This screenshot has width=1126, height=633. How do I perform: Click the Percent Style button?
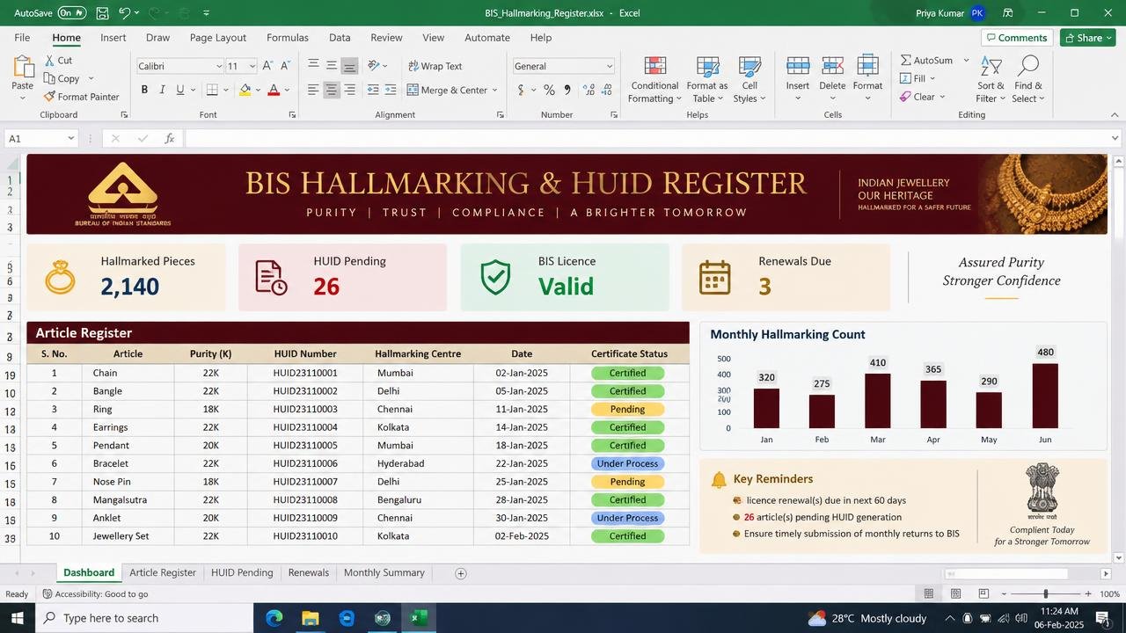549,90
